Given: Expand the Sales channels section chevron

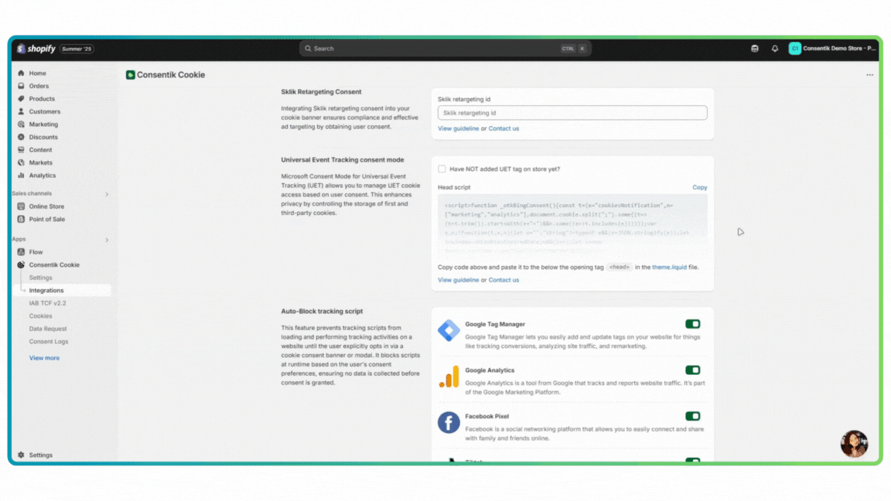Looking at the screenshot, I should click(107, 194).
